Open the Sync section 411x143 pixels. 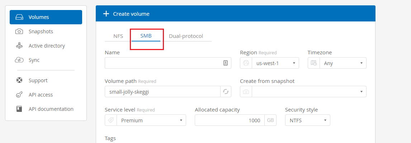[34, 60]
